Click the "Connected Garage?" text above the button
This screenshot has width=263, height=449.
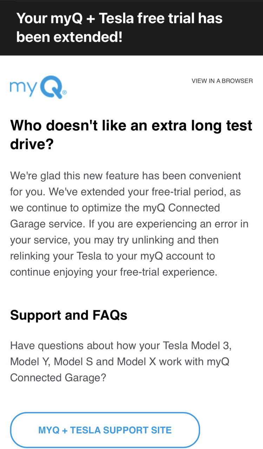pos(58,378)
